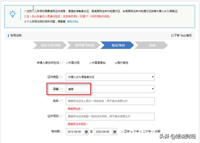Select 海外其他 radio button
The image size is (200, 143).
coord(116,63)
